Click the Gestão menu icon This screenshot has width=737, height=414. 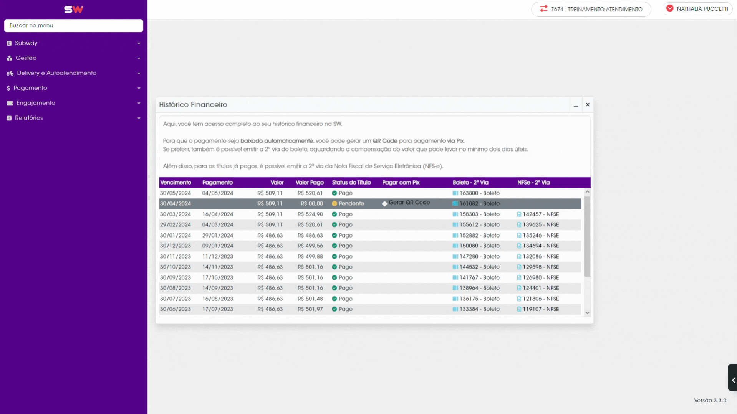(x=10, y=58)
